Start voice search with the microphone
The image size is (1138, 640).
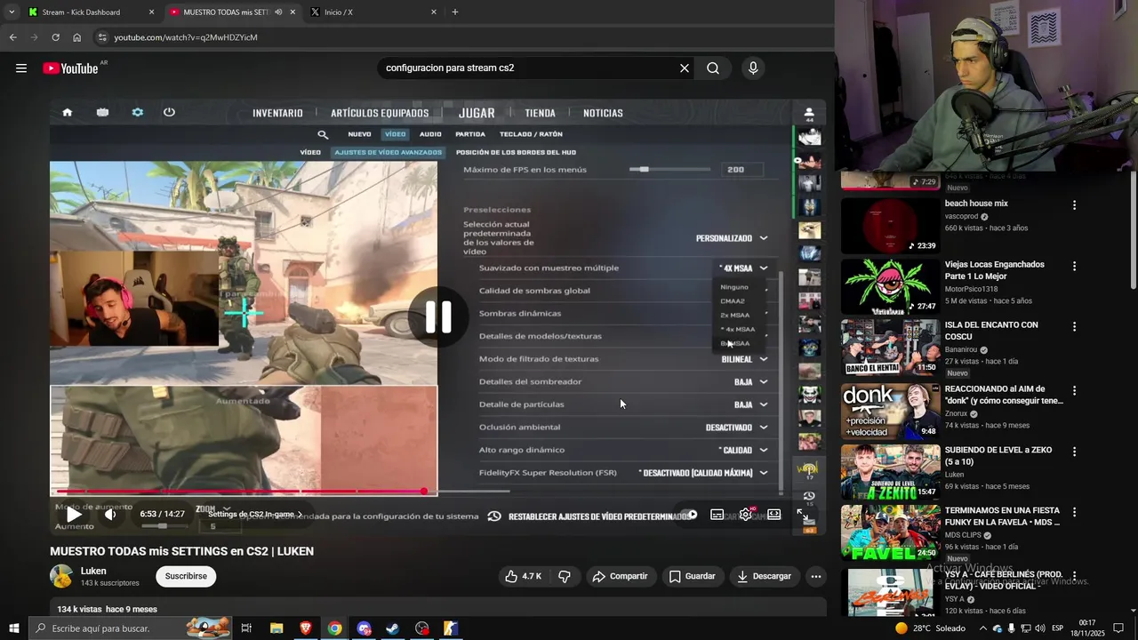click(x=753, y=68)
